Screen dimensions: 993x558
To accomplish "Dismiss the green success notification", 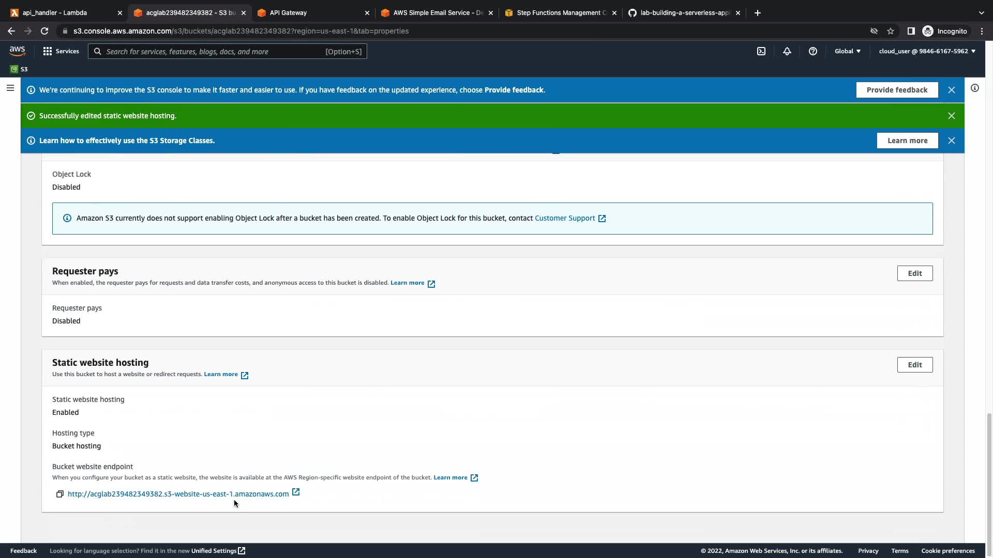I will coord(951,116).
